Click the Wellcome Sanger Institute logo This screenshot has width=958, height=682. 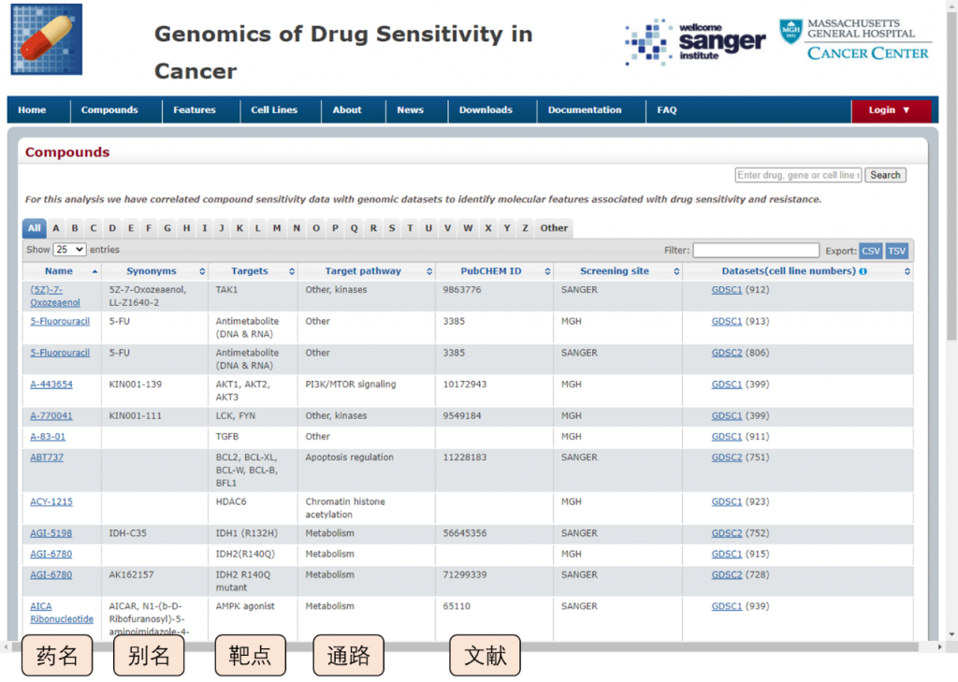[694, 42]
